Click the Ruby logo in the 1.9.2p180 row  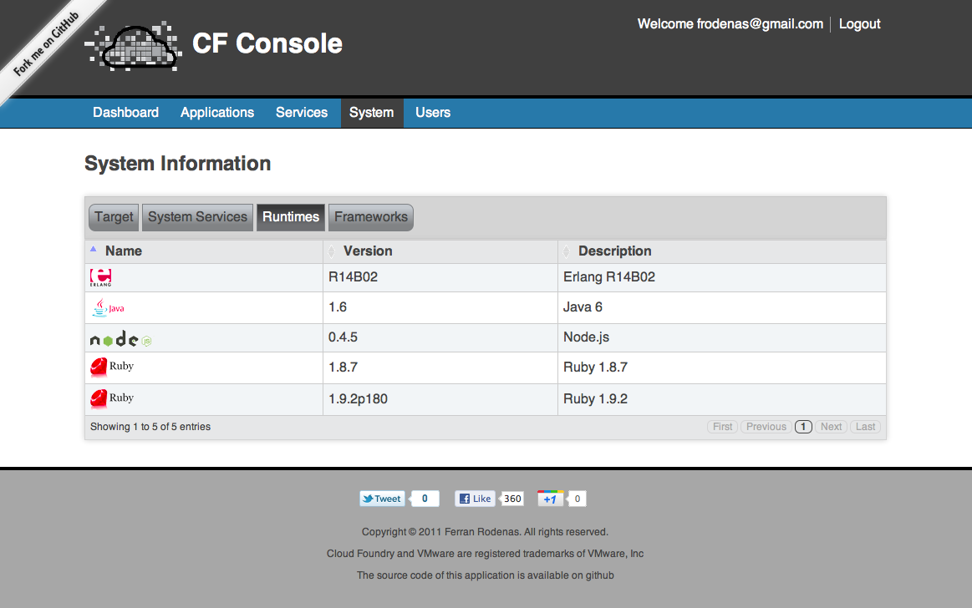112,398
